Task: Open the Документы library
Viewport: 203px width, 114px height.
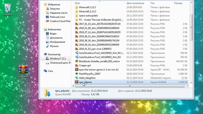Action: (x=56, y=38)
